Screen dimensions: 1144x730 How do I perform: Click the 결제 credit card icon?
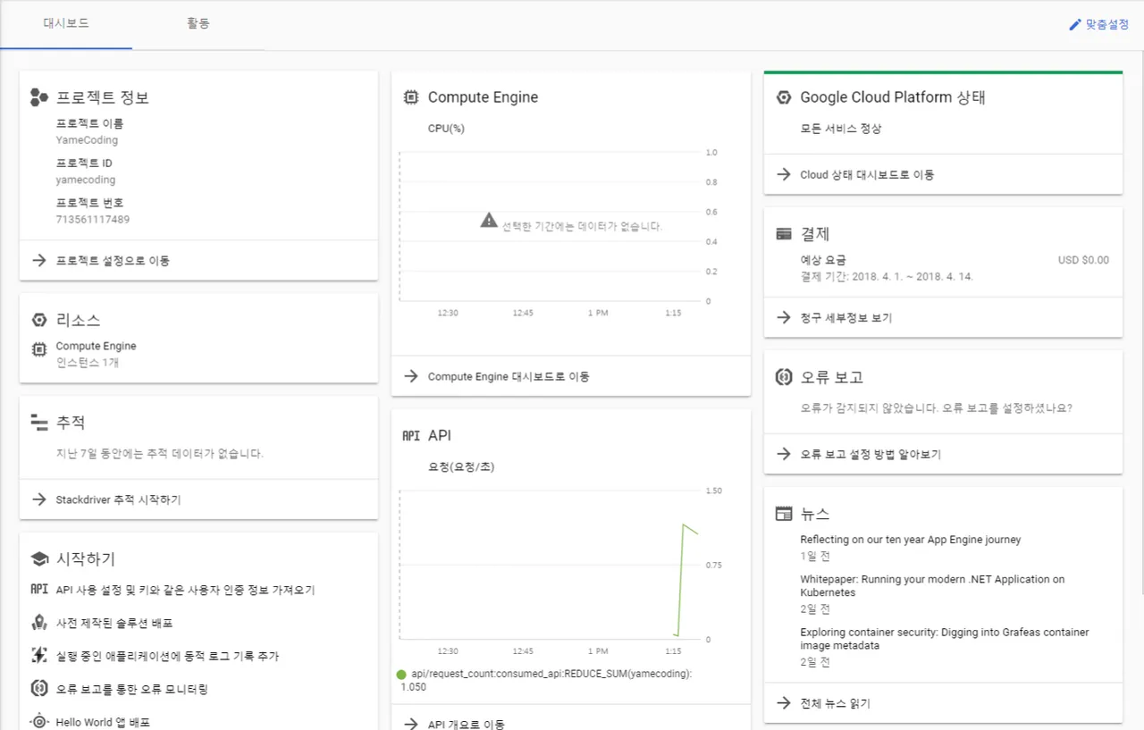point(784,234)
